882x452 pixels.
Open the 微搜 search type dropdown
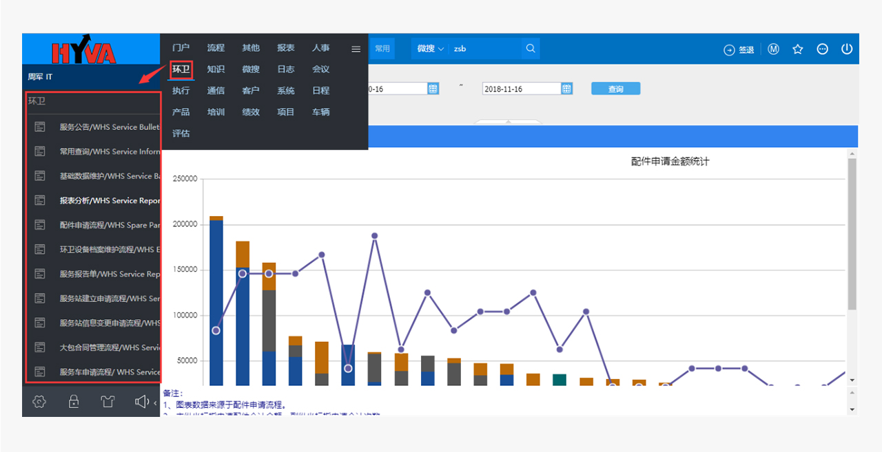click(x=430, y=49)
